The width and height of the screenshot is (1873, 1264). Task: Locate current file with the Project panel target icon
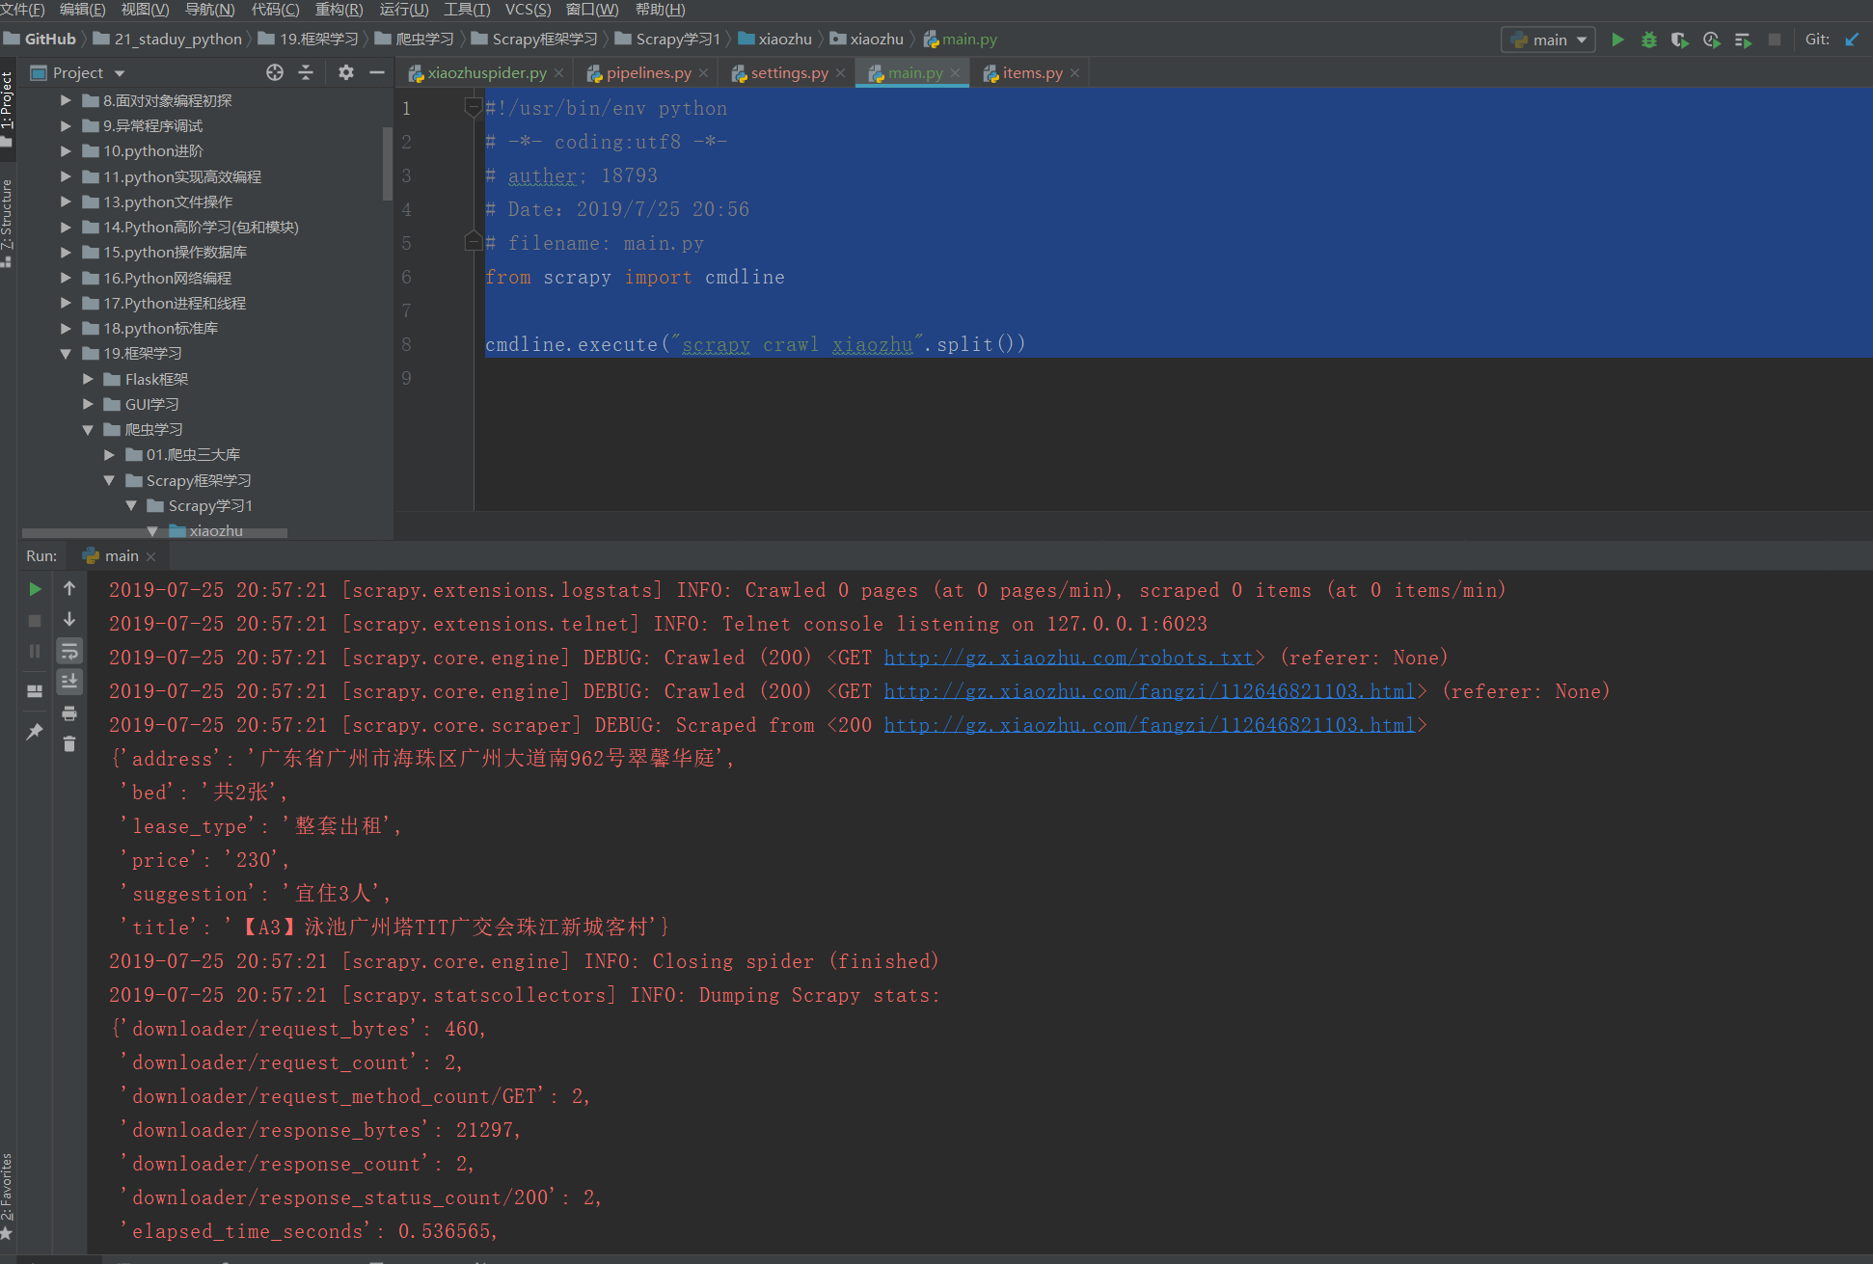(275, 72)
